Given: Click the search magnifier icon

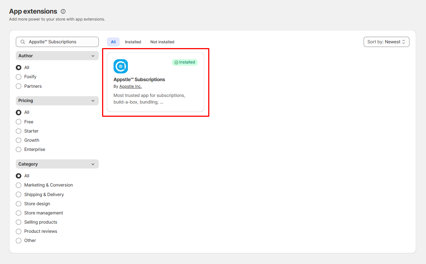Looking at the screenshot, I should click(x=23, y=42).
